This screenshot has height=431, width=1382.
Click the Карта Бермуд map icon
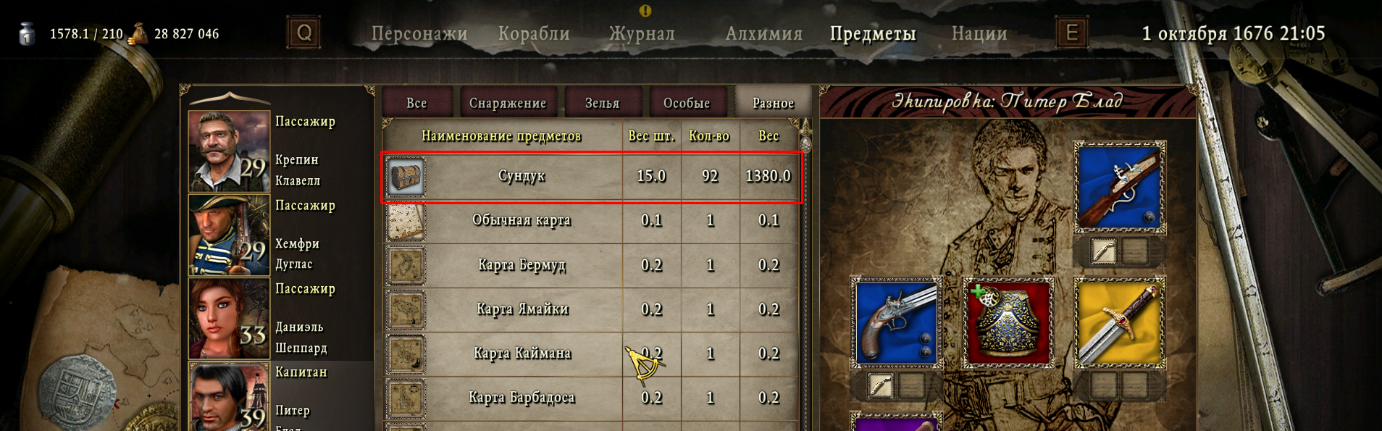tap(406, 265)
